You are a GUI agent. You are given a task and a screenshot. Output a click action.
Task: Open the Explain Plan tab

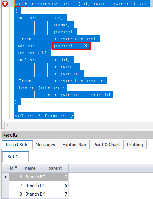click(x=74, y=145)
